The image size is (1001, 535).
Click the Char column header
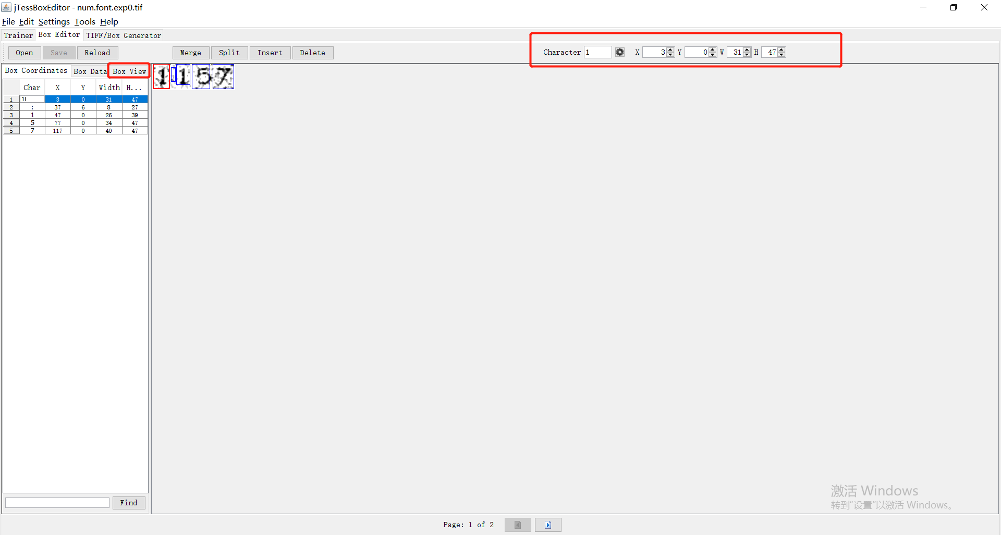point(32,88)
